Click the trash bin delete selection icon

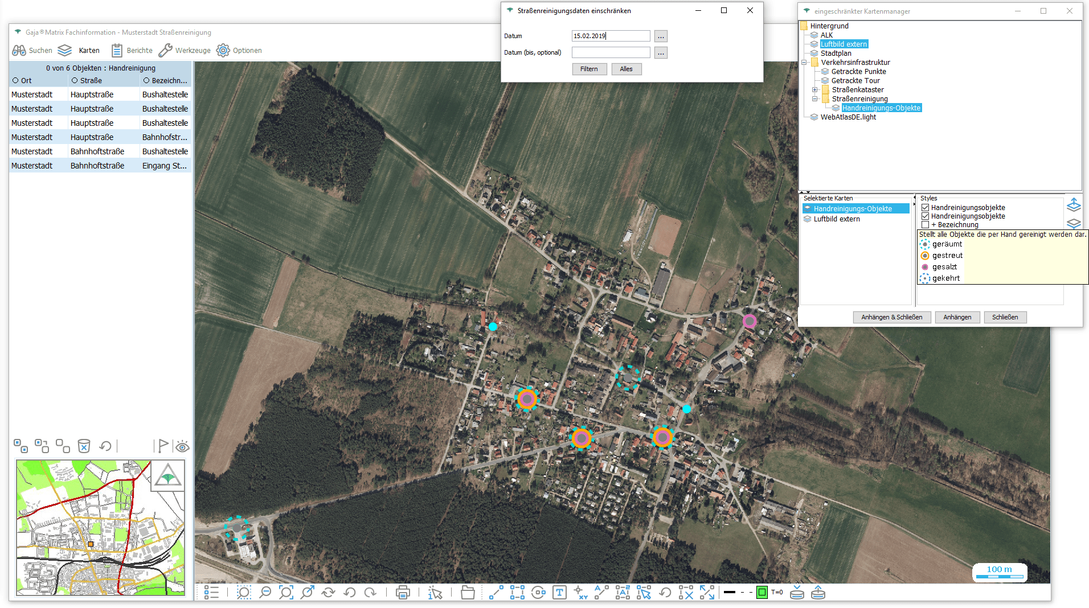click(x=84, y=446)
